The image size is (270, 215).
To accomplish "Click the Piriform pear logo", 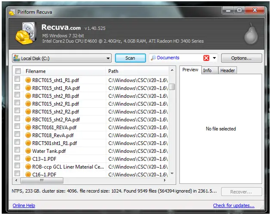I will click(251, 34).
